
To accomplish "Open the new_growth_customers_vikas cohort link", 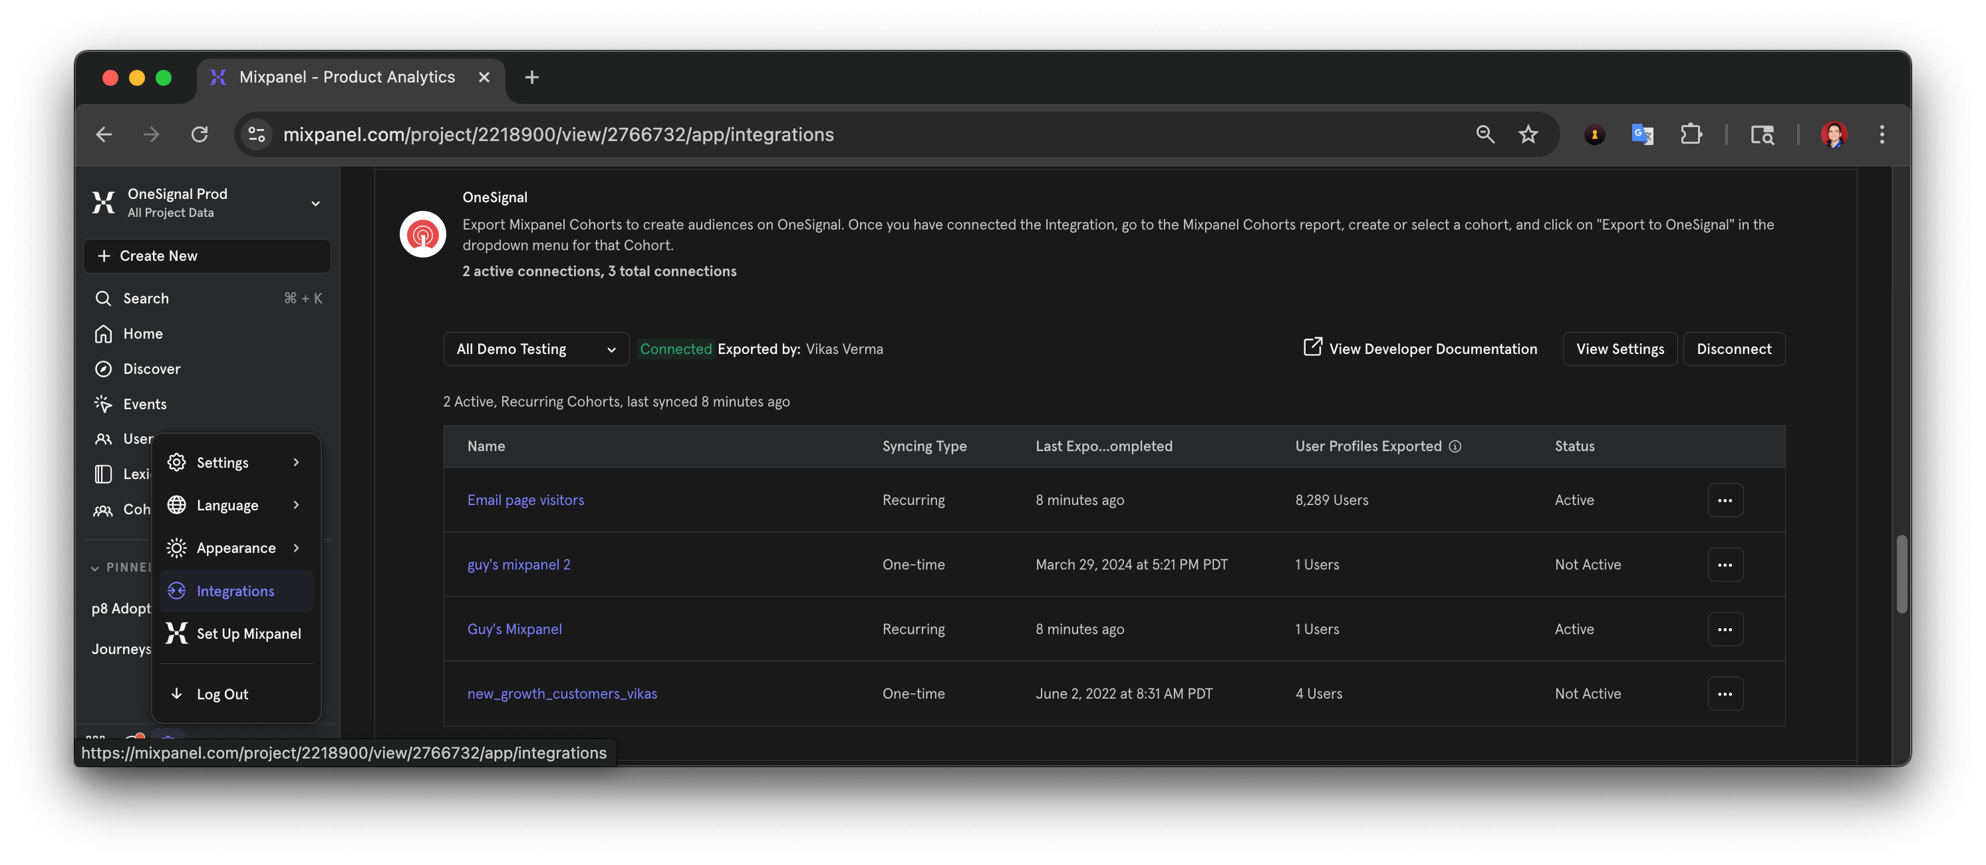I will [562, 694].
